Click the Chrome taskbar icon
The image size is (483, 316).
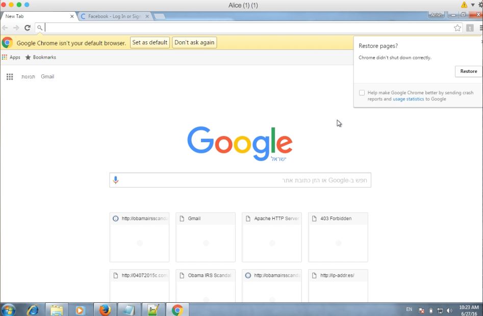pyautogui.click(x=177, y=310)
